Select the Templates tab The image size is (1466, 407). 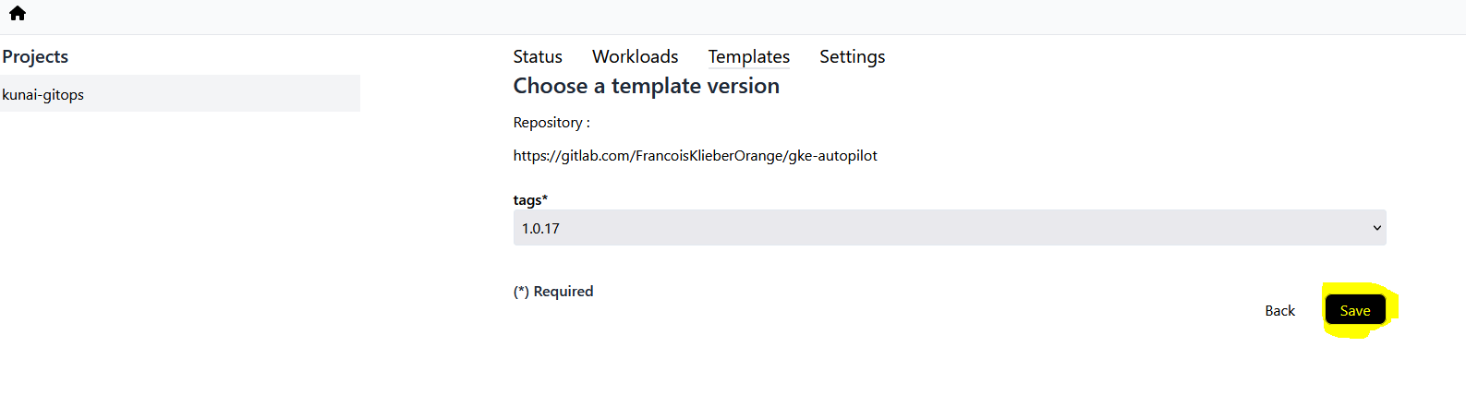click(748, 56)
